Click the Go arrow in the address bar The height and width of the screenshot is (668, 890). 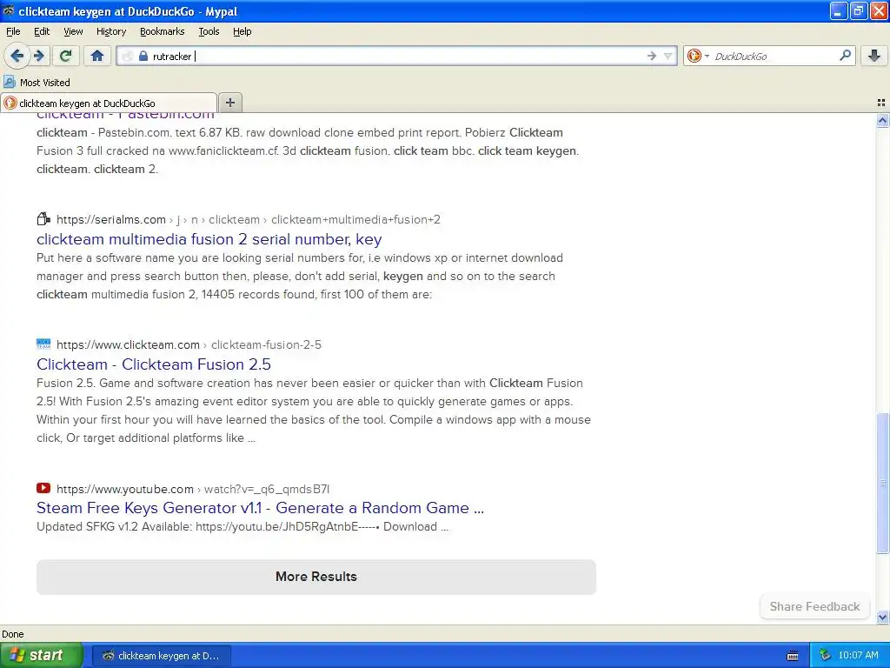[x=651, y=56]
